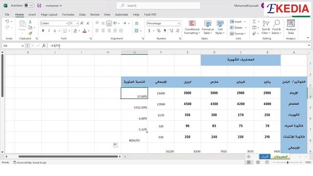Image resolution: width=313 pixels, height=176 pixels.
Task: Add a new sheet with plus
Action: pyautogui.click(x=248, y=156)
